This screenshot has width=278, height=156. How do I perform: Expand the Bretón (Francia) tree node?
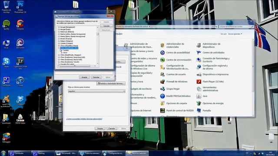click(59, 39)
